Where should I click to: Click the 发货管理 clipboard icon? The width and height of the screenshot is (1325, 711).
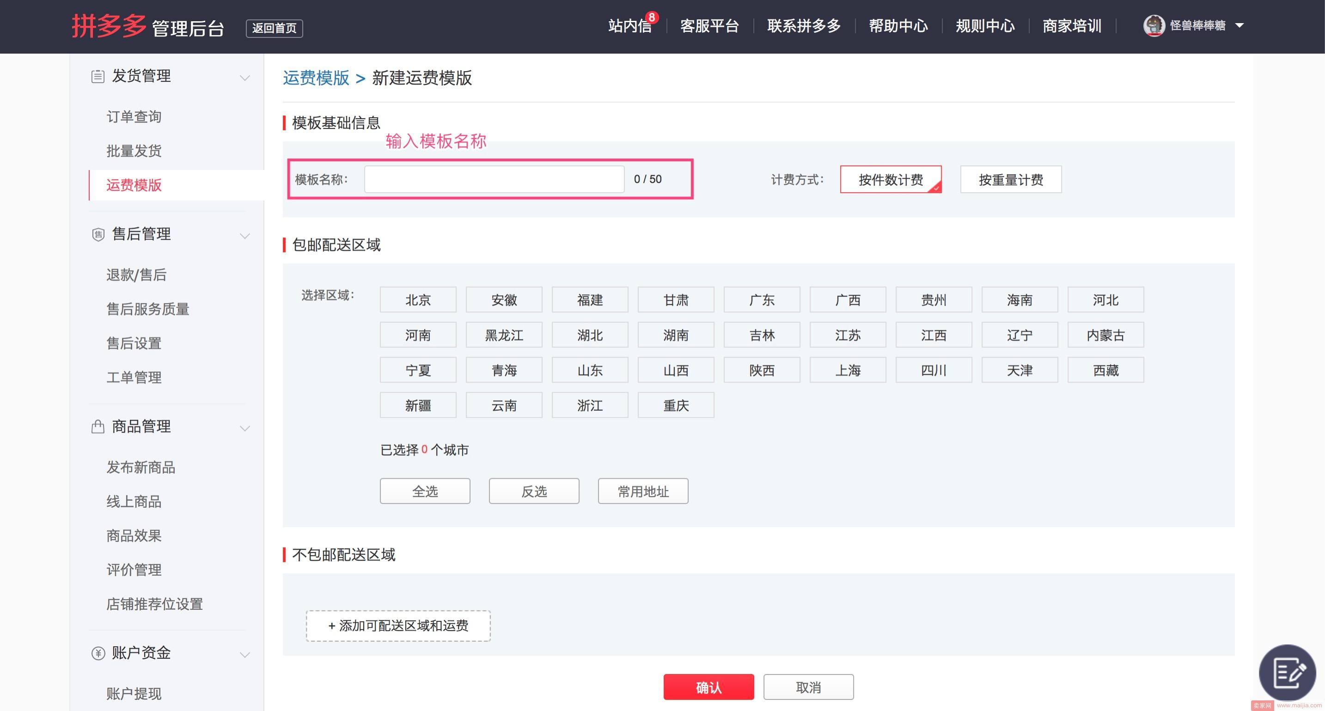98,77
